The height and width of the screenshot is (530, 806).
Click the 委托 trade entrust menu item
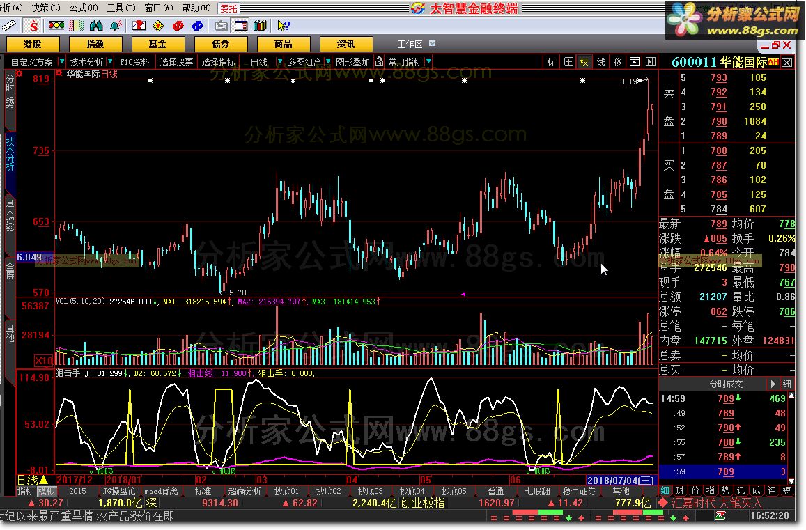228,8
